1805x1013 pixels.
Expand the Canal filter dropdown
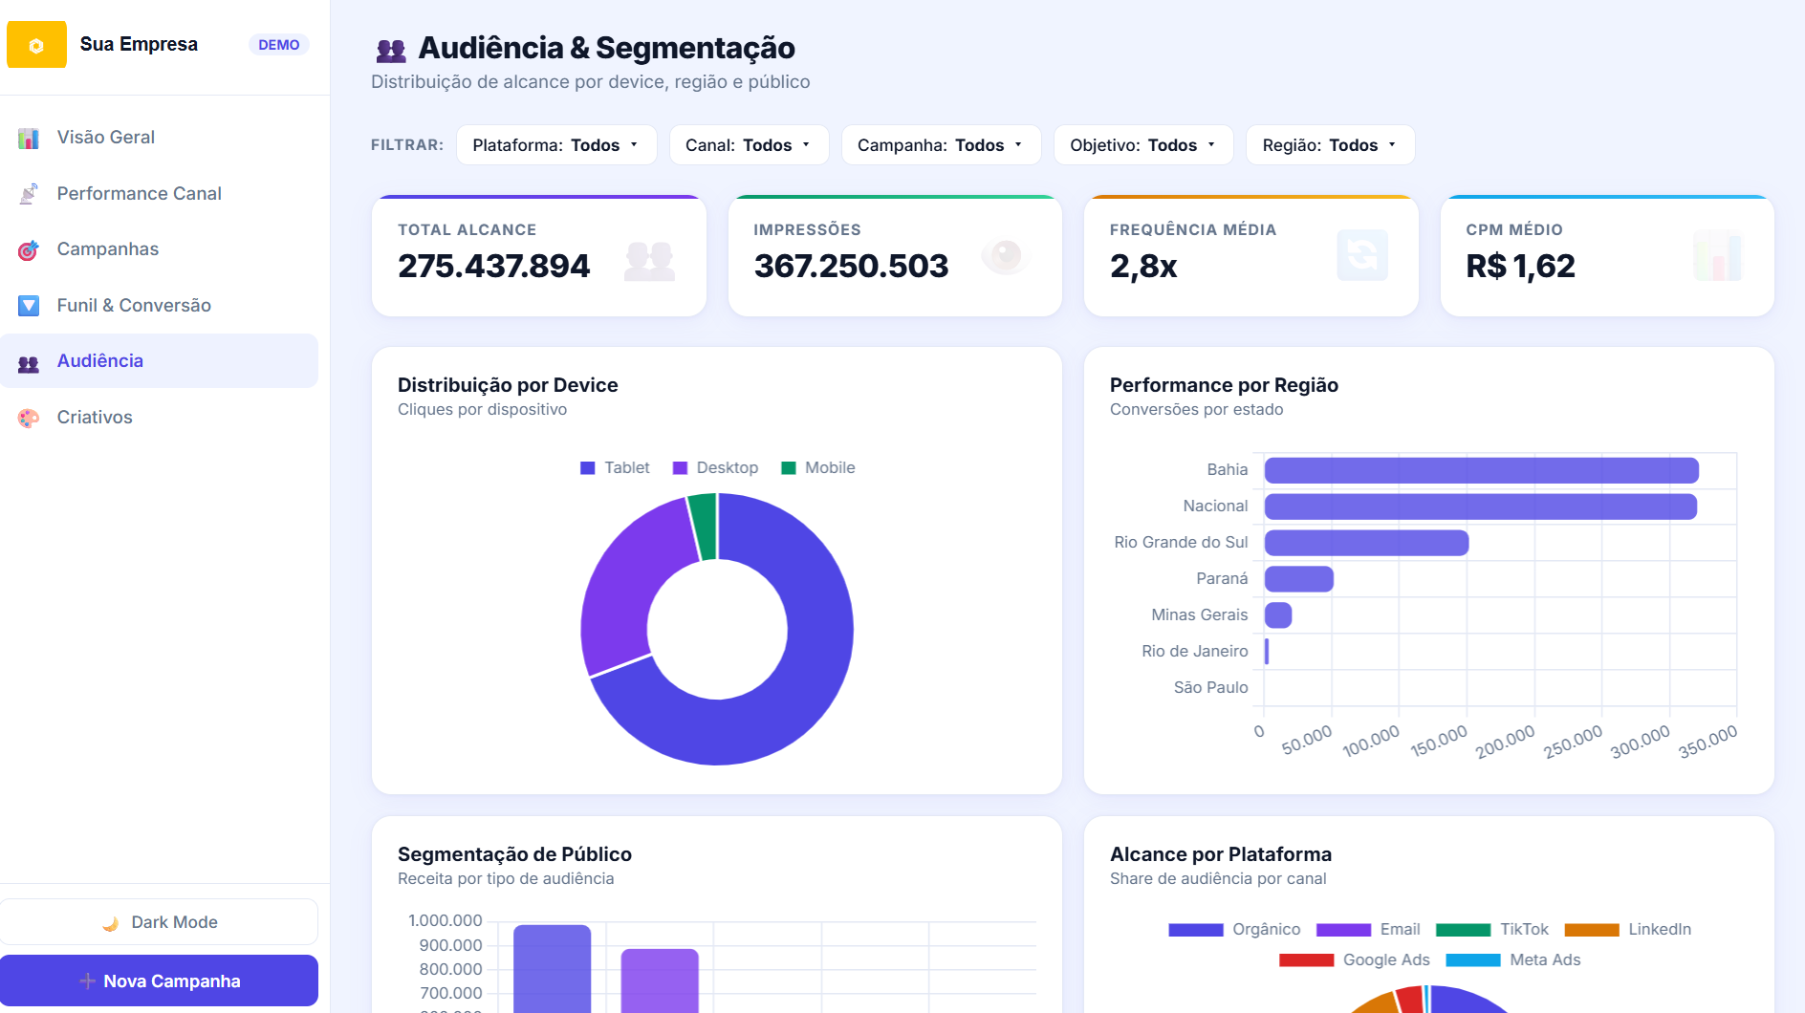749,145
